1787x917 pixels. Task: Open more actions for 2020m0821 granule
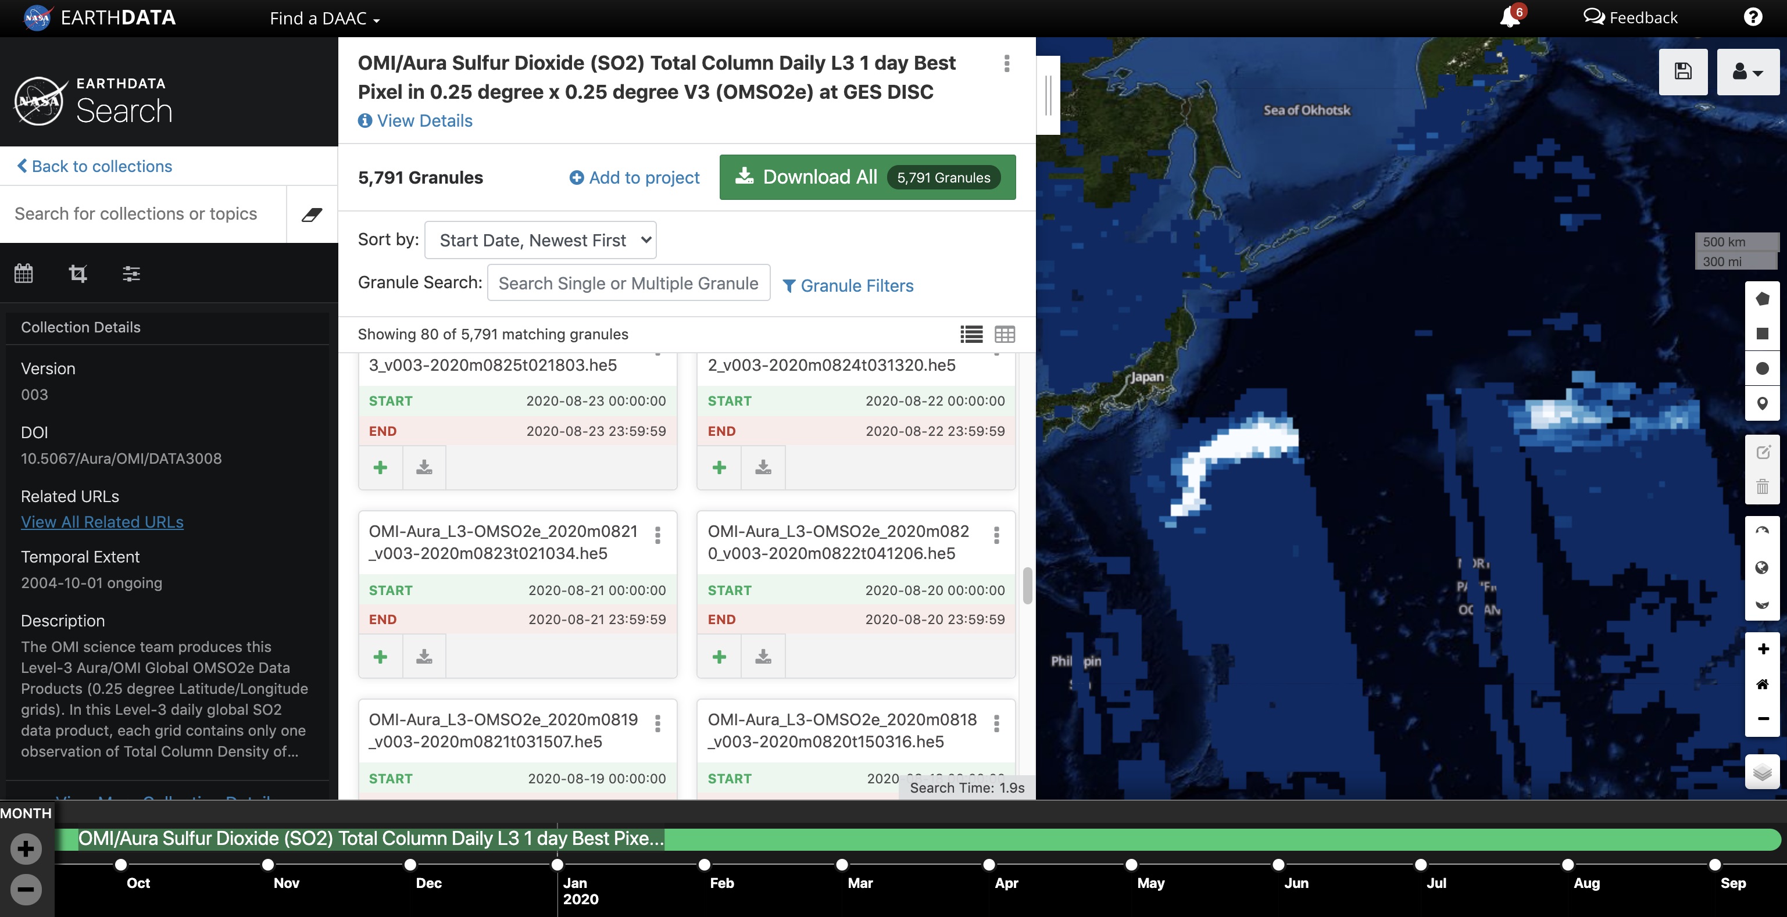(657, 535)
